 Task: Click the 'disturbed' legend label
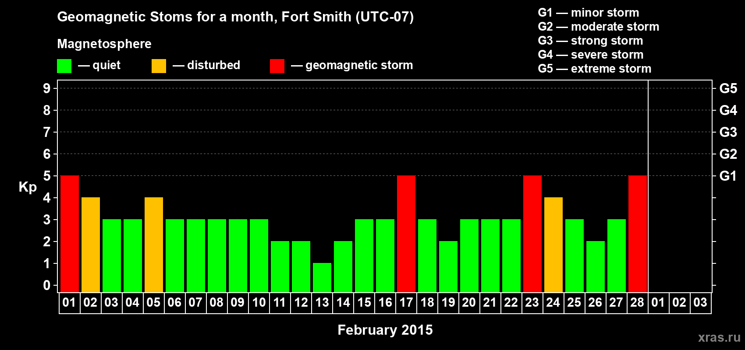coord(213,65)
